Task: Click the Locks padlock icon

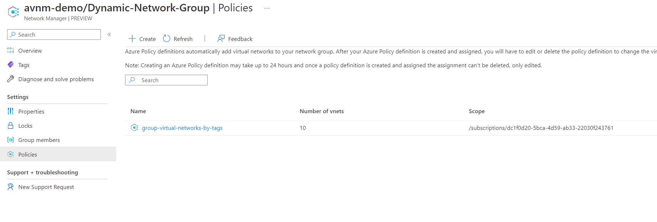Action: [x=11, y=126]
